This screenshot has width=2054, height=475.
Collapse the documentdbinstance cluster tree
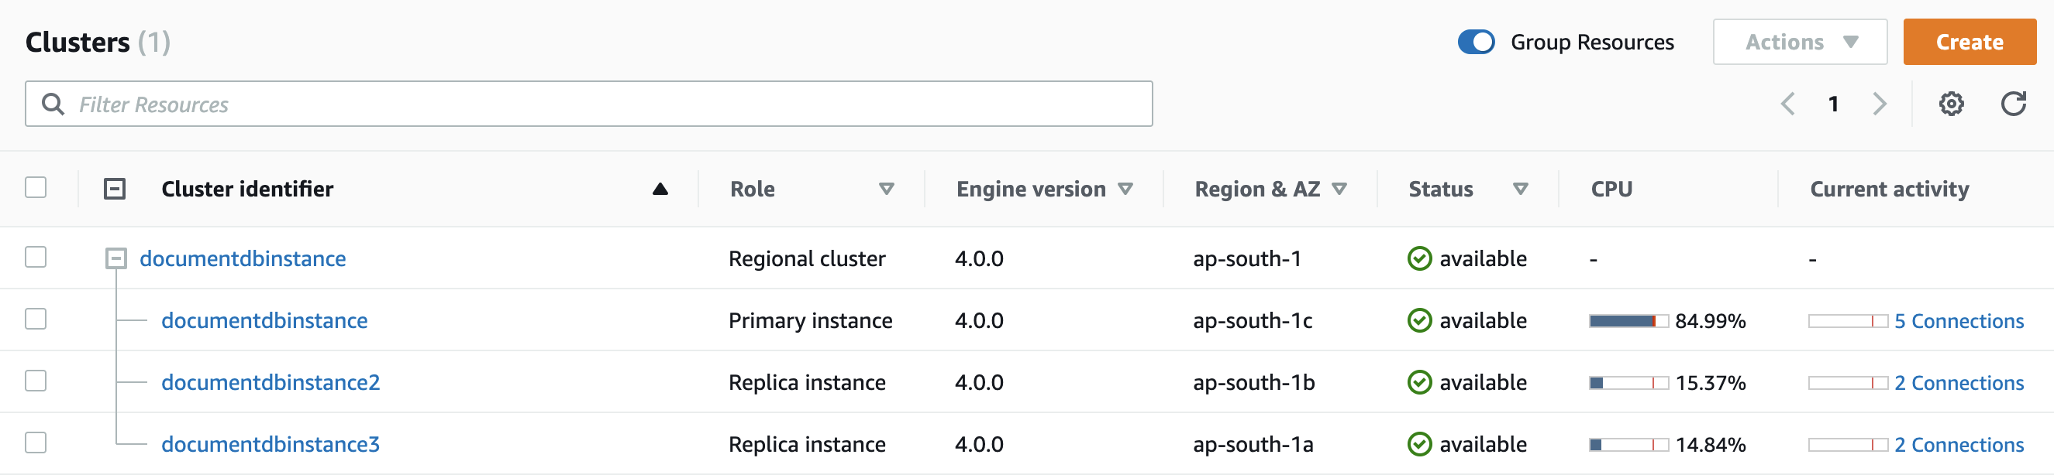[116, 258]
